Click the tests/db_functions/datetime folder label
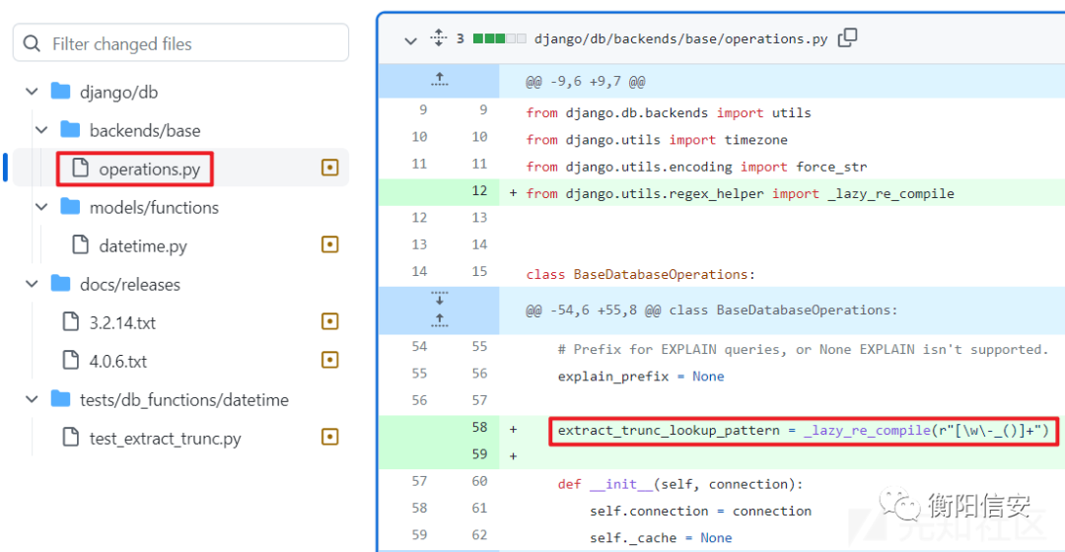Image resolution: width=1065 pixels, height=552 pixels. pos(184,400)
